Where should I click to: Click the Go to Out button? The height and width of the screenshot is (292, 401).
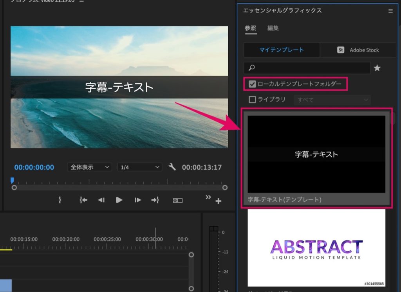(155, 200)
